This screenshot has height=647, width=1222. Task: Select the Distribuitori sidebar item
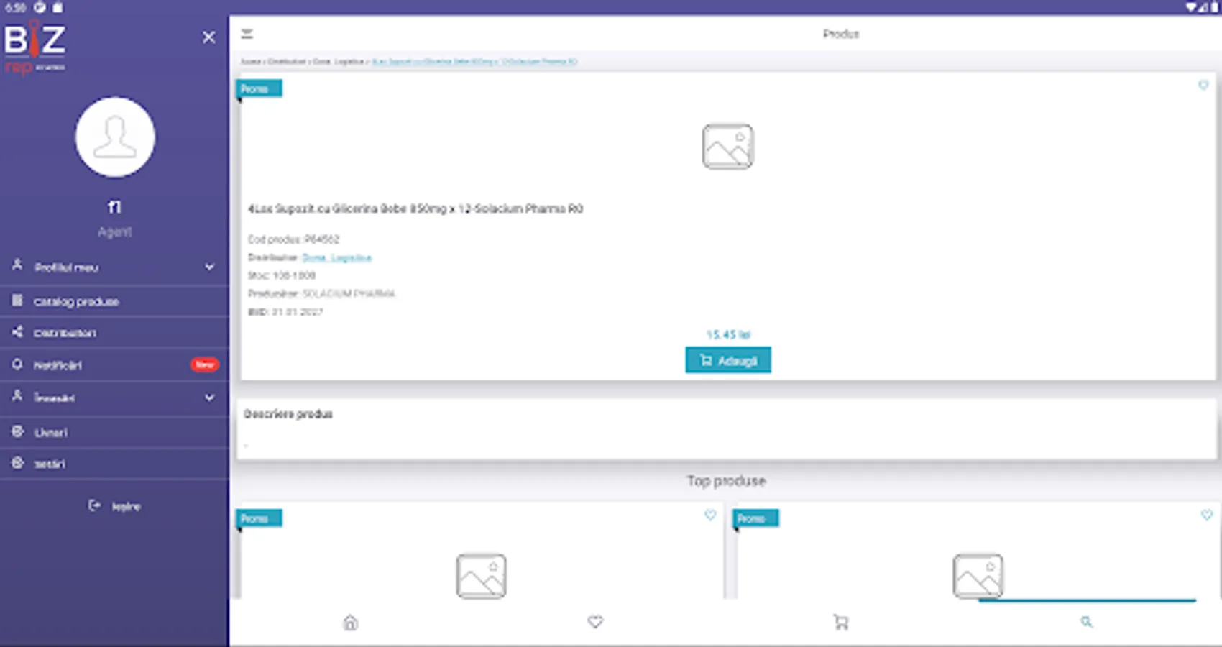pyautogui.click(x=65, y=333)
